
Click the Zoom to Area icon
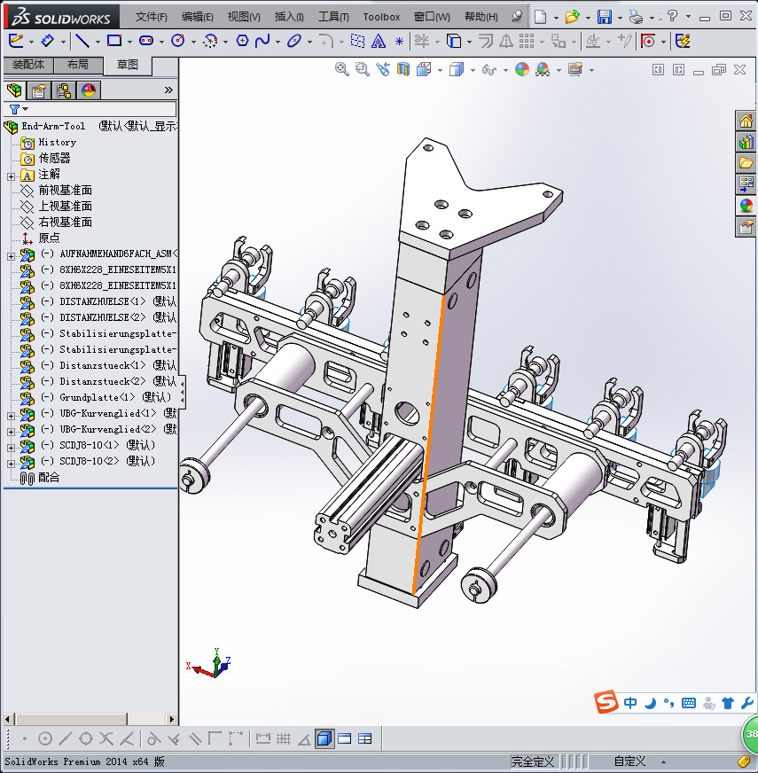[x=363, y=69]
